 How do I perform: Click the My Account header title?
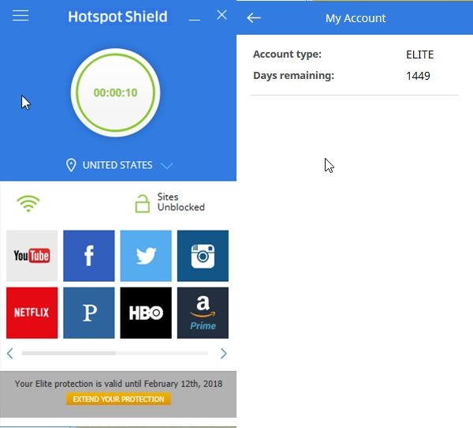[356, 18]
